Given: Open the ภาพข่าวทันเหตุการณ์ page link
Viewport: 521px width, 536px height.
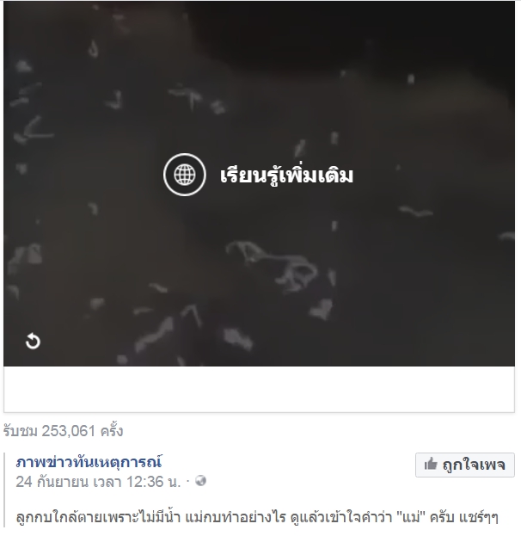Looking at the screenshot, I should point(89,462).
